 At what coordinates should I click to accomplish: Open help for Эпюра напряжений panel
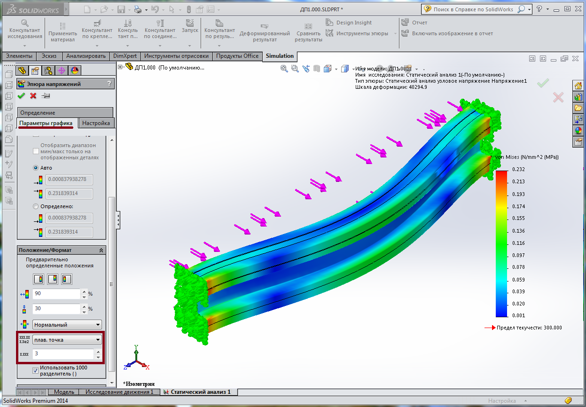click(109, 84)
